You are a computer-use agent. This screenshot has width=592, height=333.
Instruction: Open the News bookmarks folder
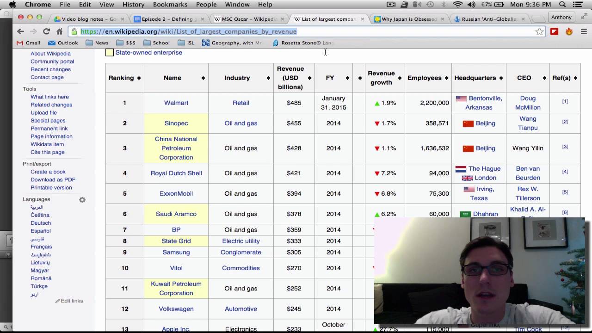coord(97,43)
